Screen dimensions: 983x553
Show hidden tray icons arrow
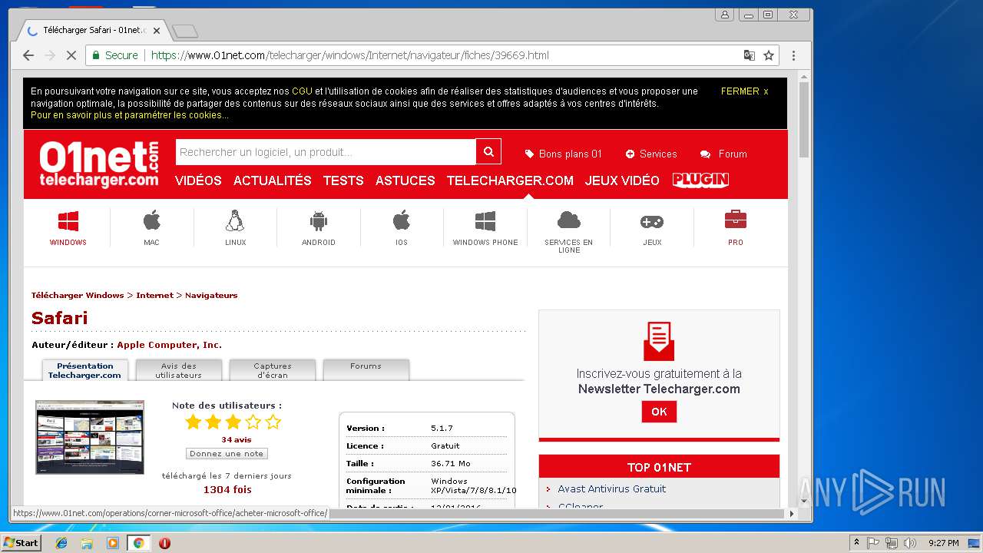pos(856,543)
